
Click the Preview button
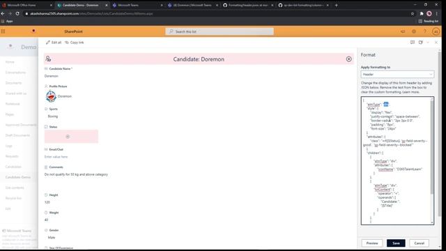[x=372, y=243]
